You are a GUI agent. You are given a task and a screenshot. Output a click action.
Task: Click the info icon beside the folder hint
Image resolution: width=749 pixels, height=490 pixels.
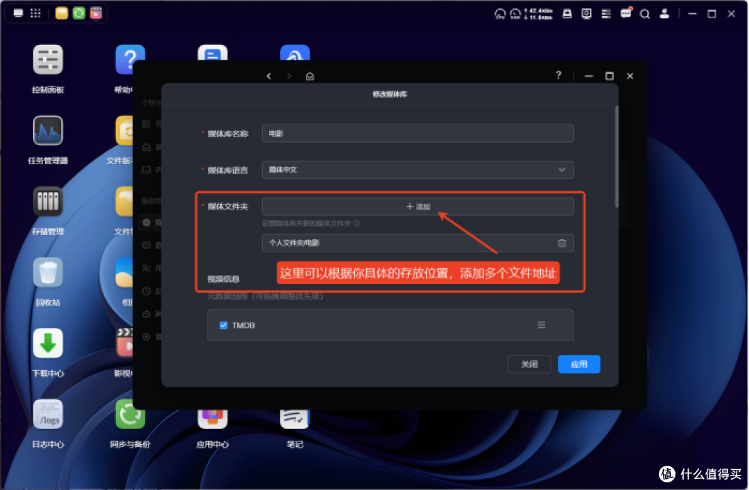357,223
